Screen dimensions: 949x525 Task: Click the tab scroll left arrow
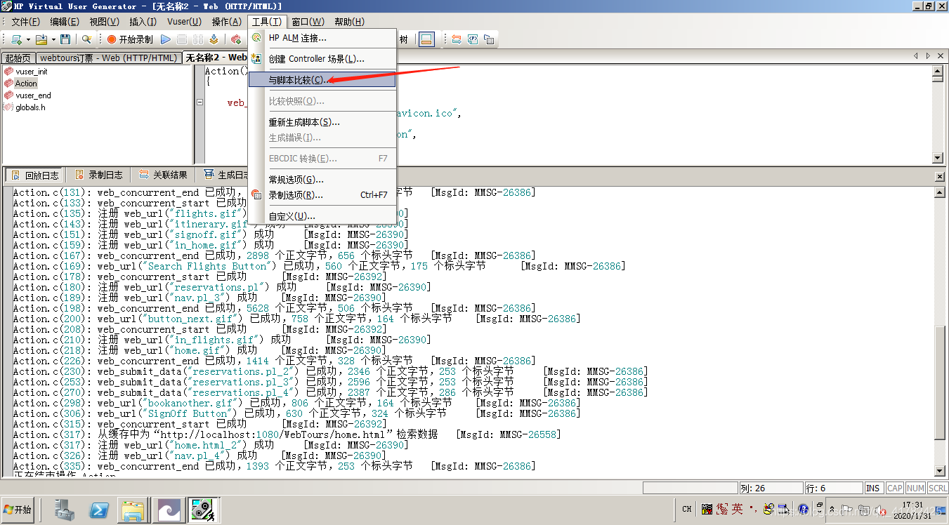tap(916, 55)
